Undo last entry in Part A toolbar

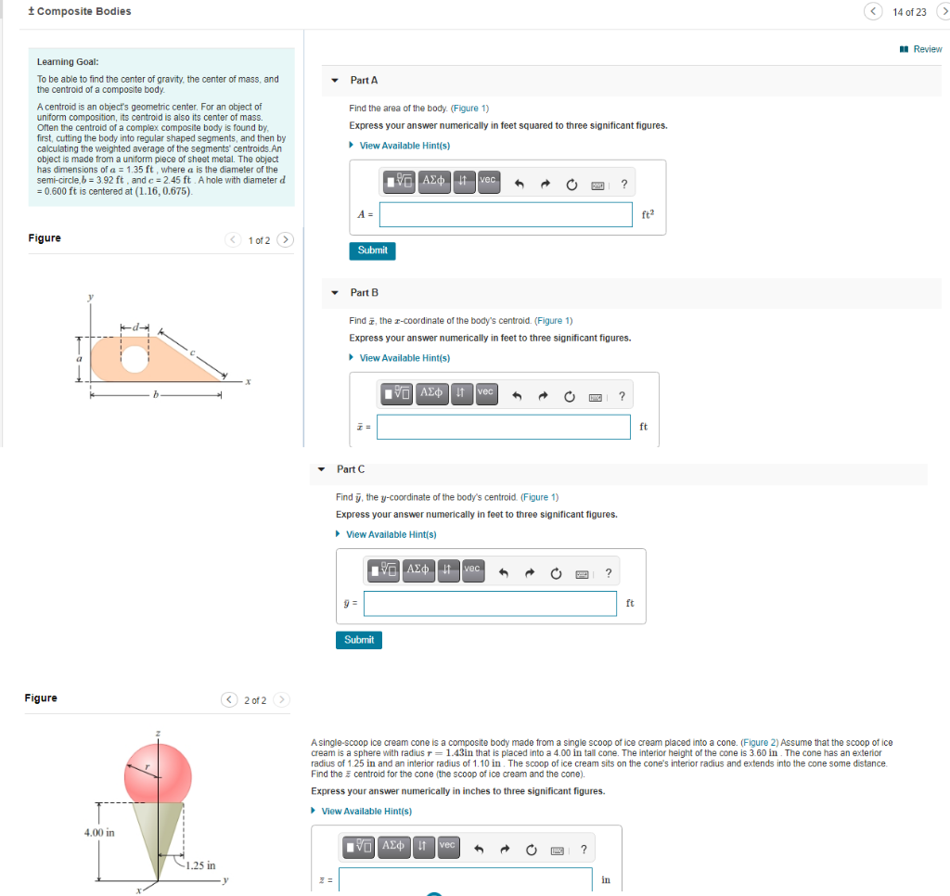point(518,182)
